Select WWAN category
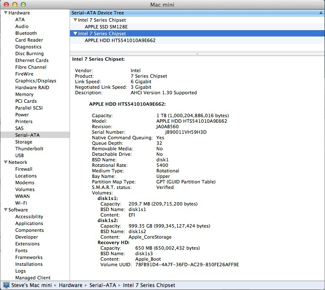 pos(22,196)
